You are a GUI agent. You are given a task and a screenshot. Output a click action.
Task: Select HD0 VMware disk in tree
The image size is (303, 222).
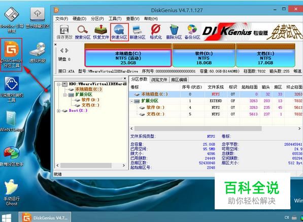97,84
